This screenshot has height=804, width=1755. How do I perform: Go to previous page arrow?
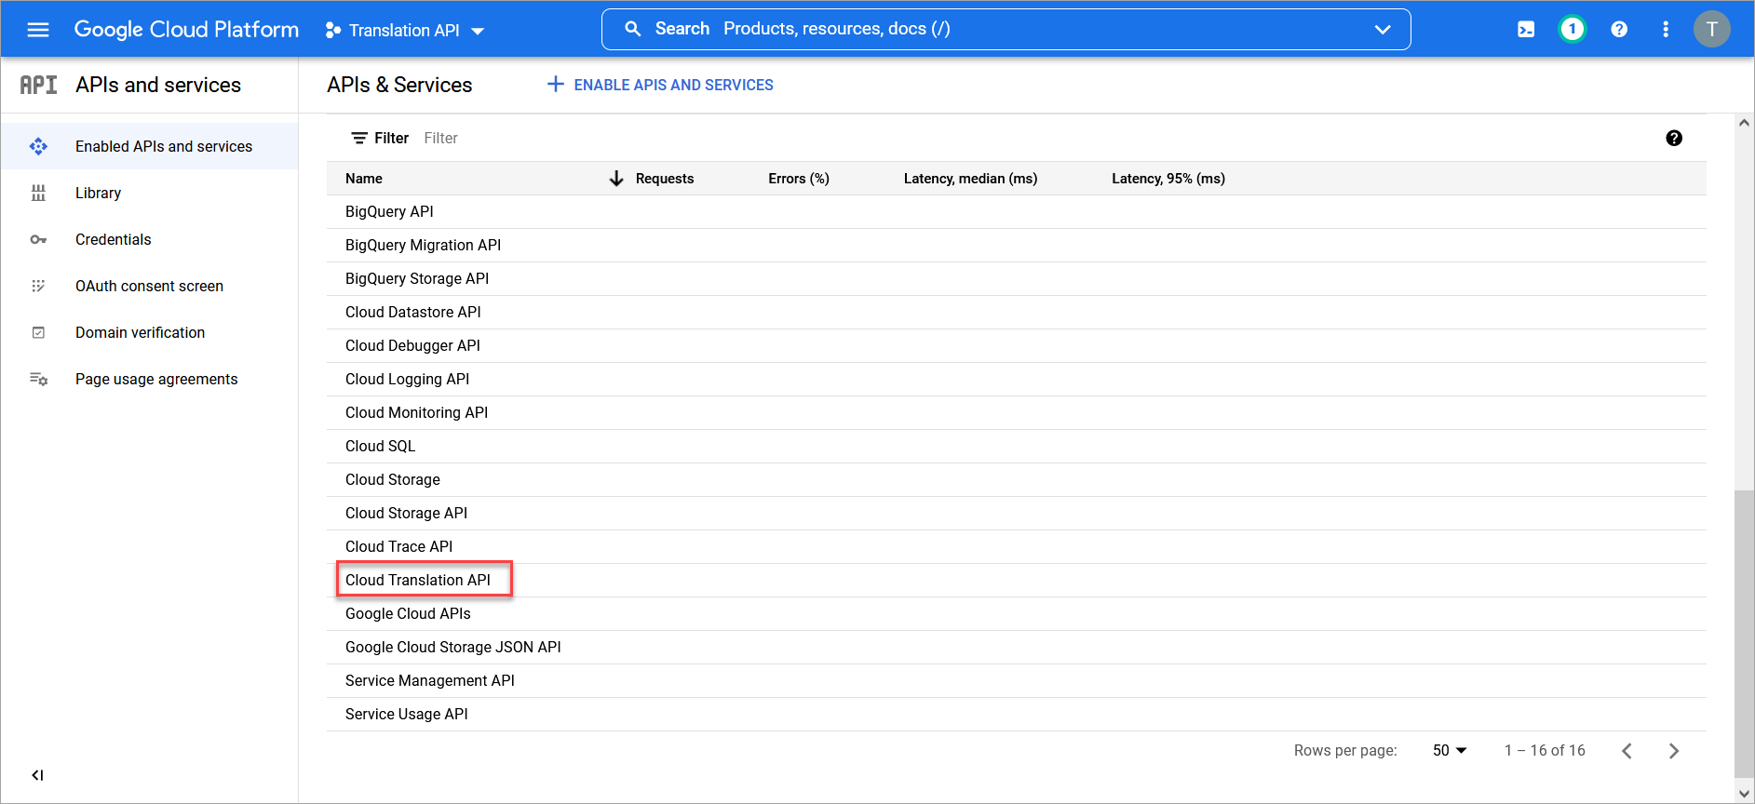coord(1627,751)
